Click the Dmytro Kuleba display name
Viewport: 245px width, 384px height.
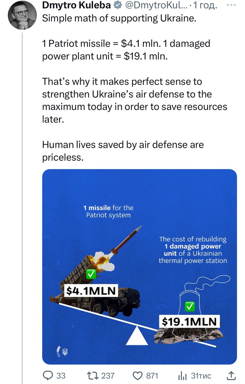76,5
